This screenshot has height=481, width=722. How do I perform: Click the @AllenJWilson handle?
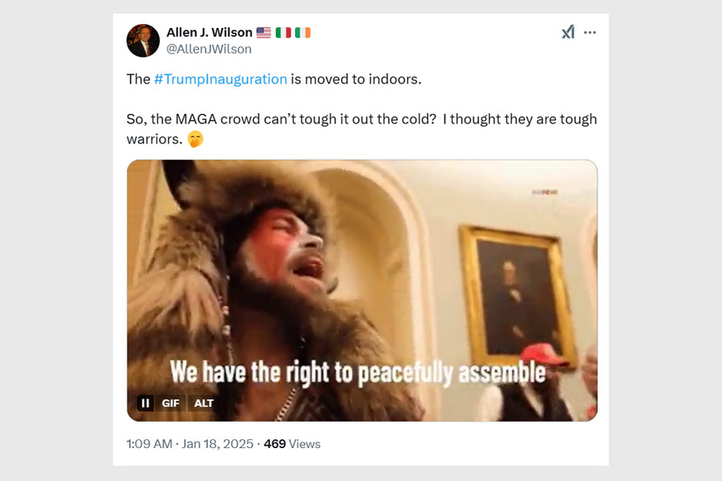209,49
